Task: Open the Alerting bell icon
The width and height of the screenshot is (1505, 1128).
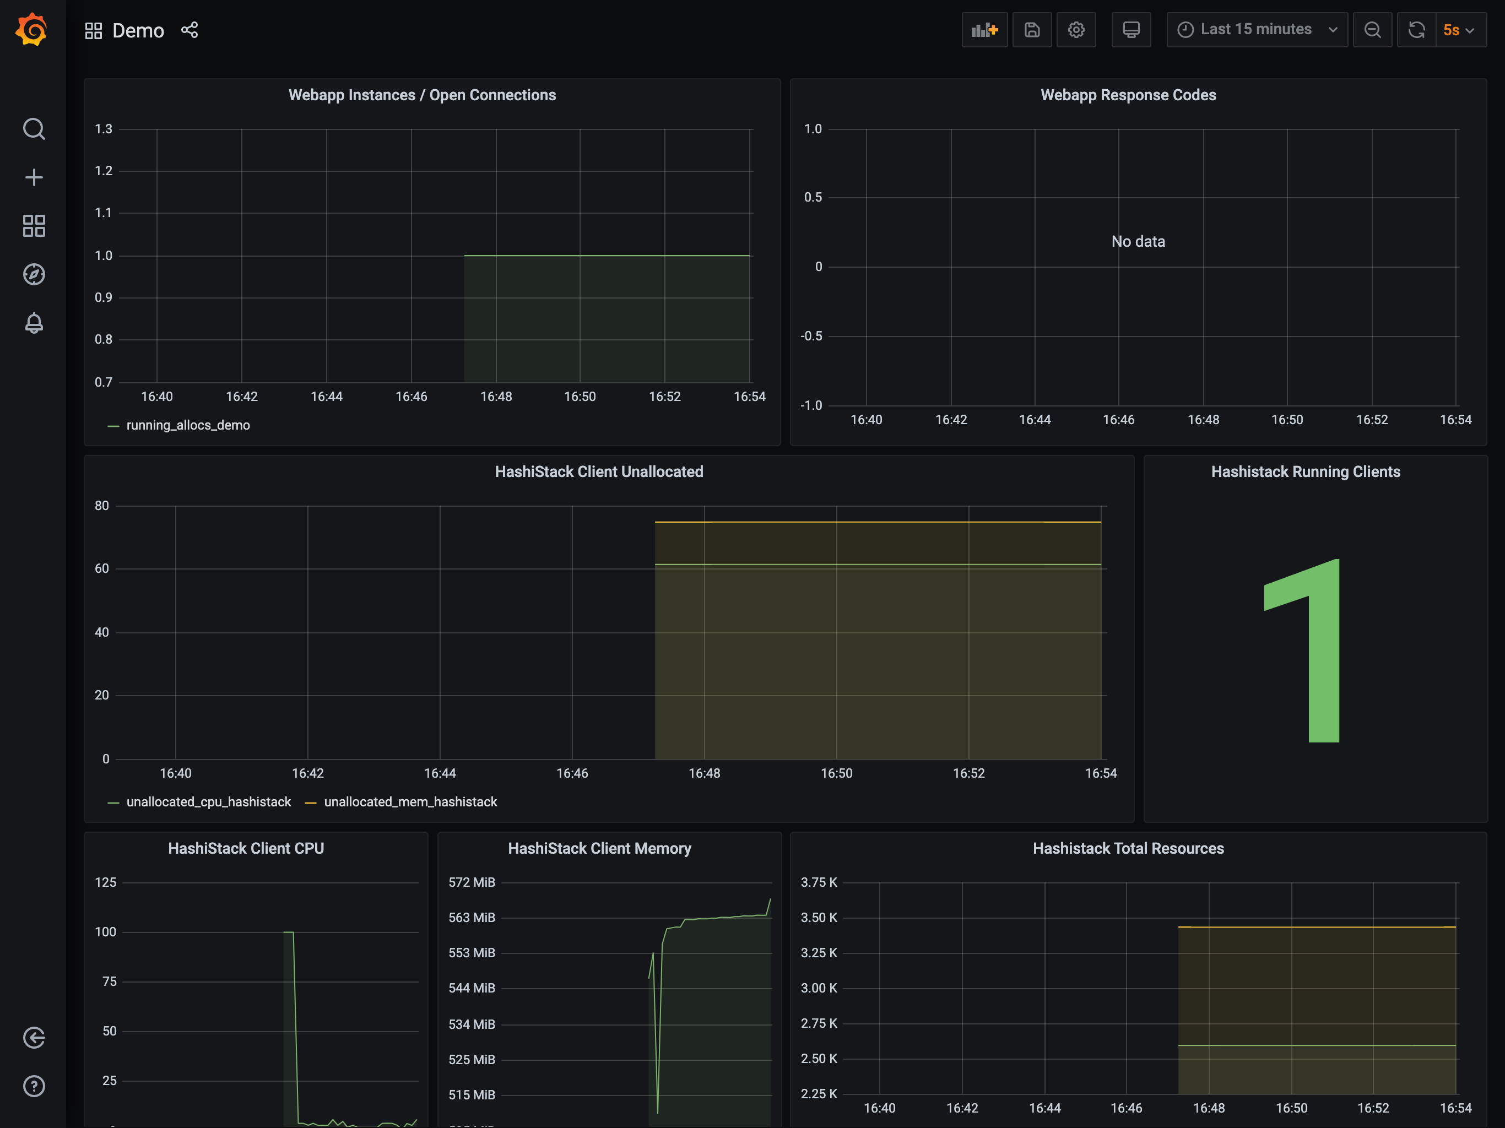Action: click(34, 322)
